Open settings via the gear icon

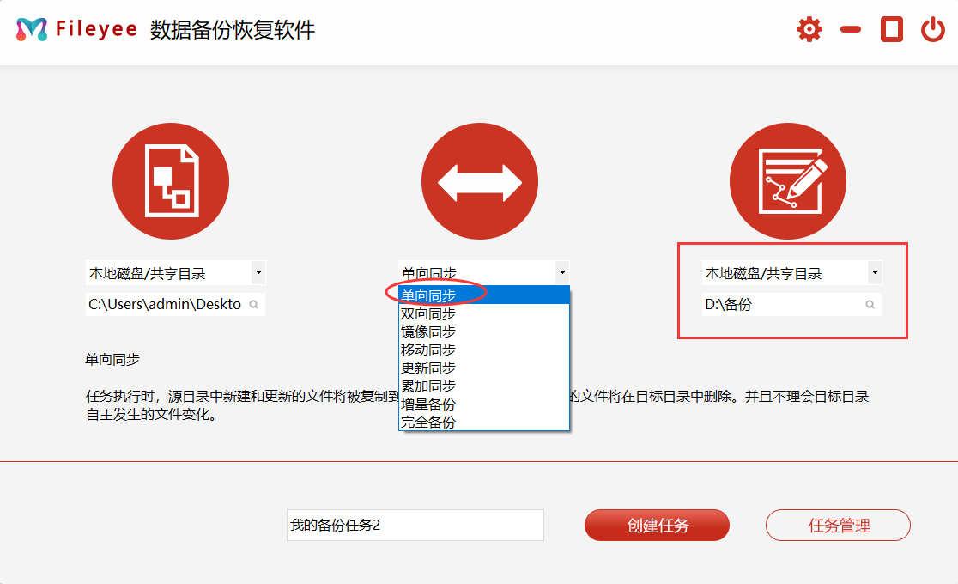(809, 30)
